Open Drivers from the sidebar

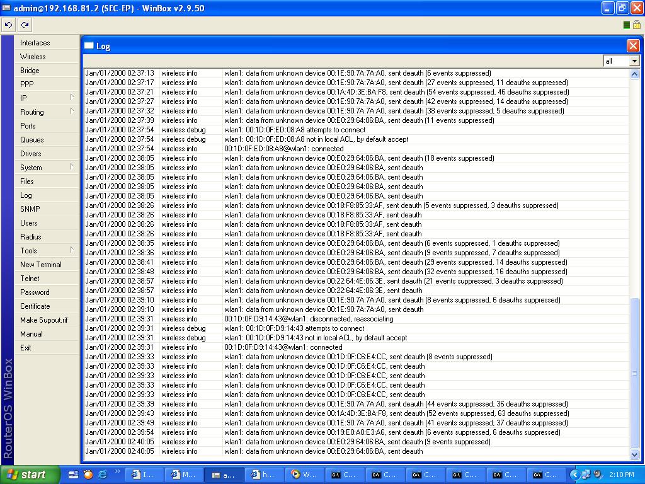(47, 154)
